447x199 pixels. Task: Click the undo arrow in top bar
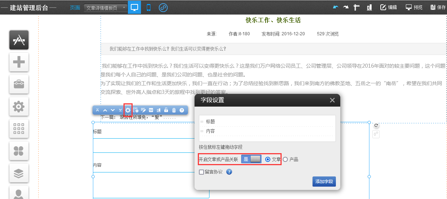(336, 7)
